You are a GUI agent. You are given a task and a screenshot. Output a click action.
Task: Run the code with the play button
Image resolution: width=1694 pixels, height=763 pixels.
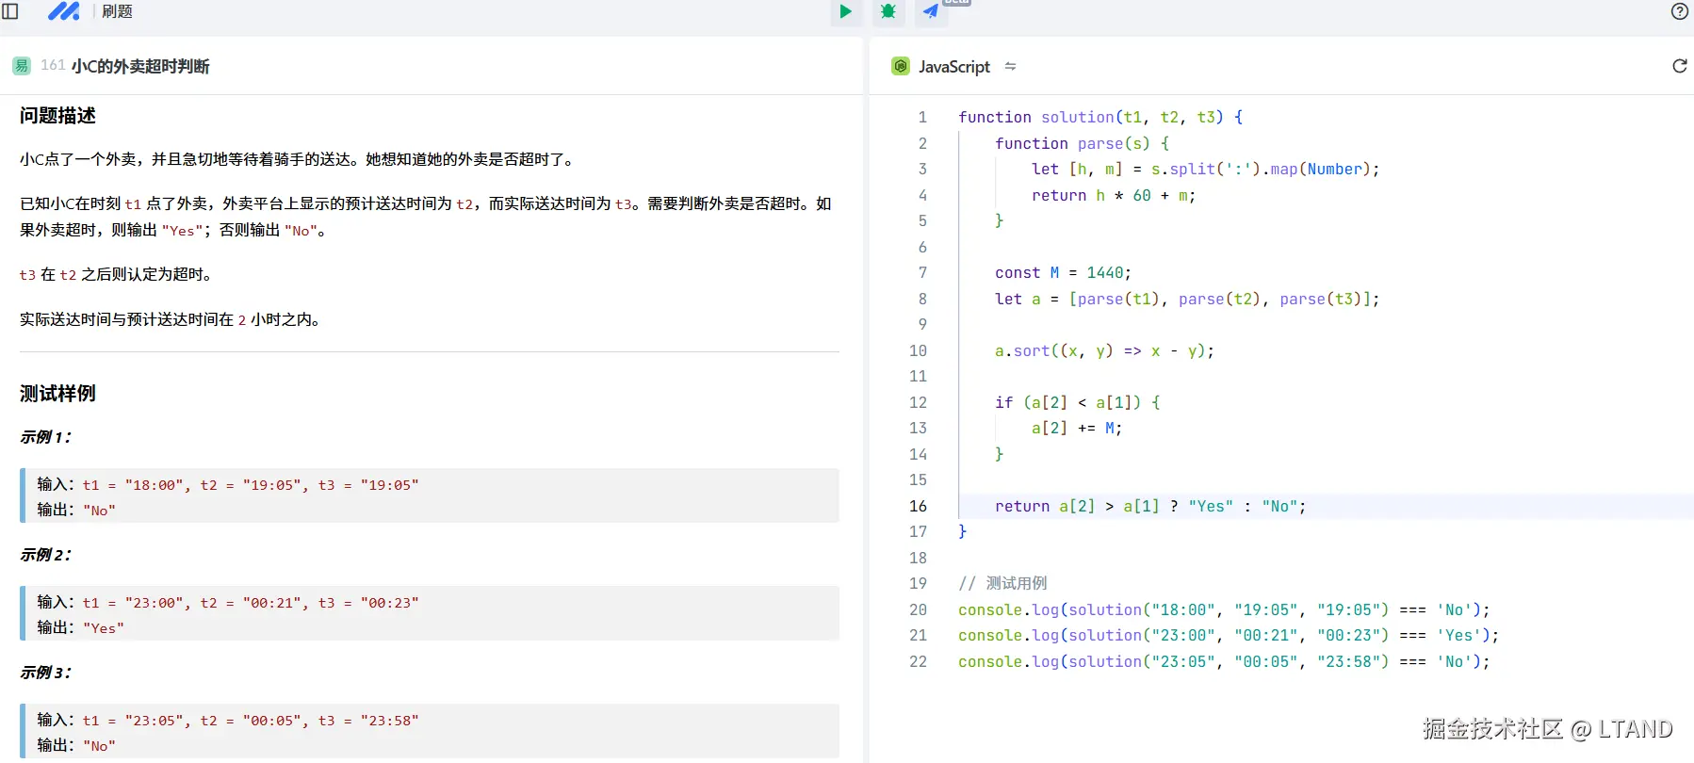[x=845, y=11]
